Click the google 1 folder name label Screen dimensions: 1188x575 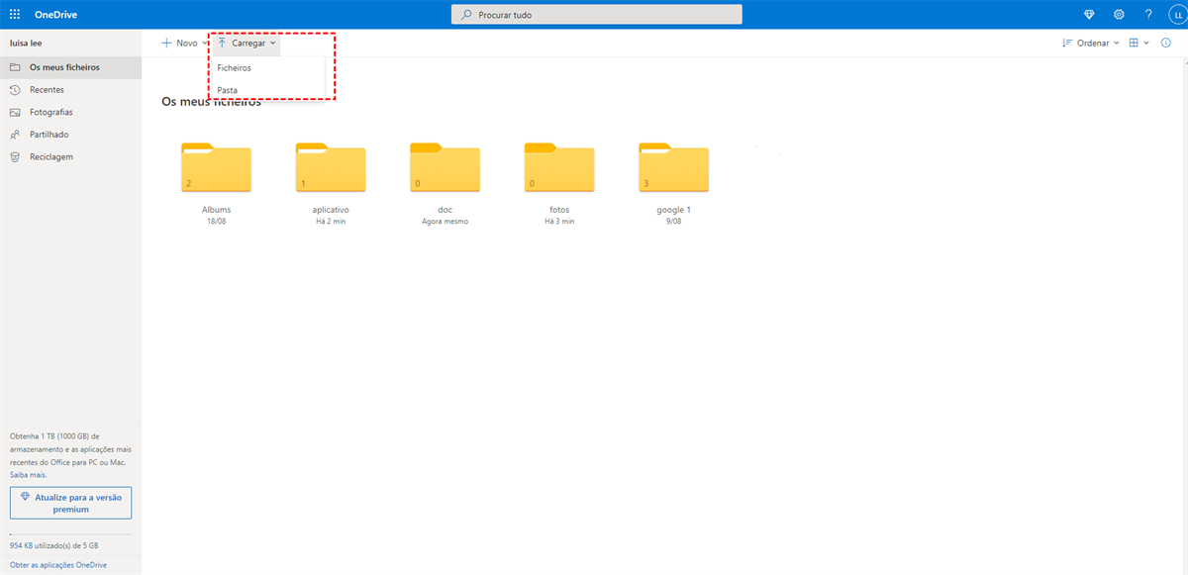pyautogui.click(x=673, y=210)
